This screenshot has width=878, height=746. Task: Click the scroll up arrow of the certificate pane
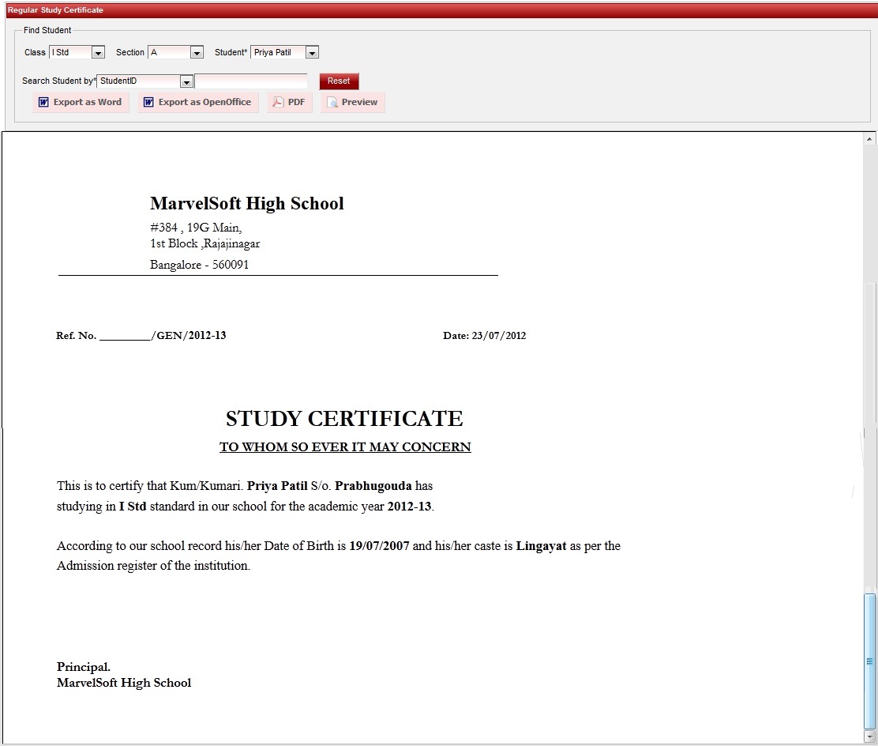tap(870, 140)
